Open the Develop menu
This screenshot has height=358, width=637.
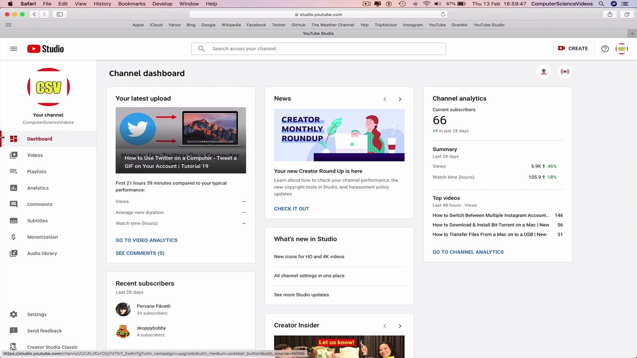click(162, 3)
